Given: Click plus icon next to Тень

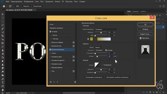Looking at the screenshot, I should click(74, 71).
